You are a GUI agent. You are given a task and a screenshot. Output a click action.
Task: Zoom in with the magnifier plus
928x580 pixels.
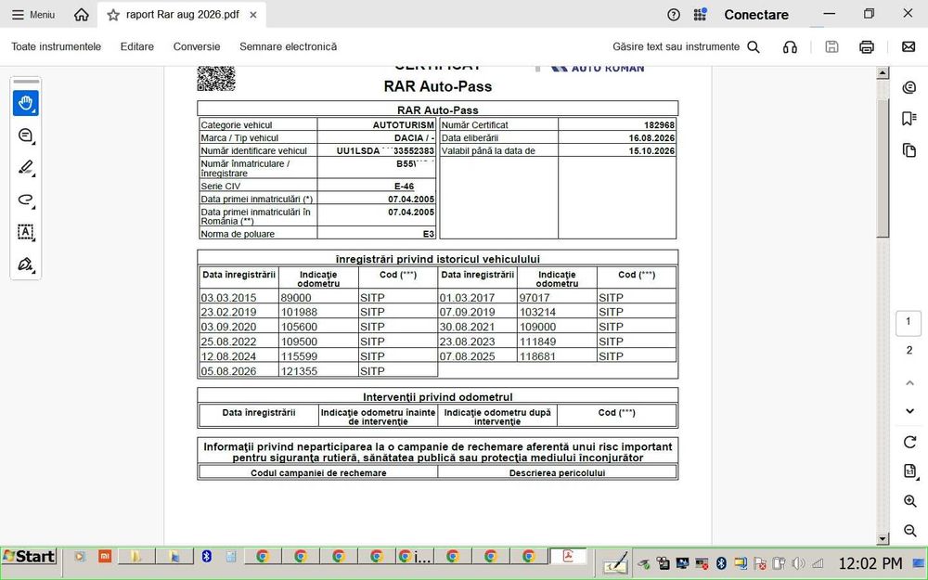click(910, 501)
